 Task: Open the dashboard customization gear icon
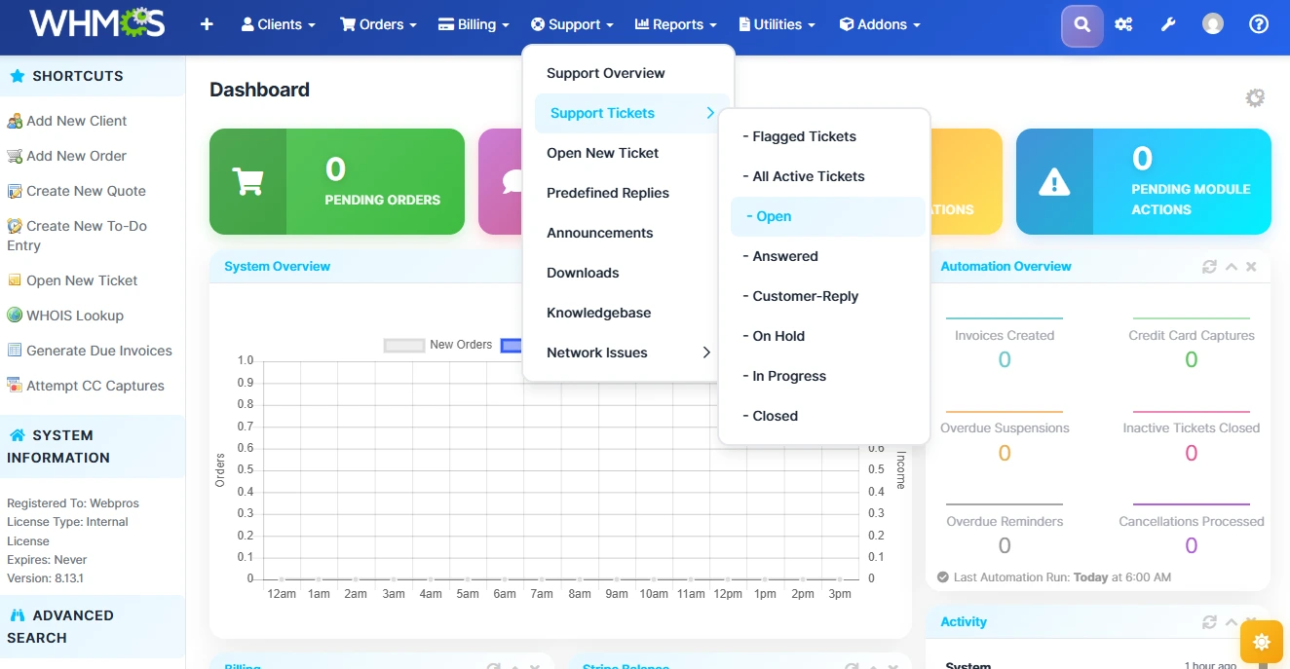coord(1254,97)
